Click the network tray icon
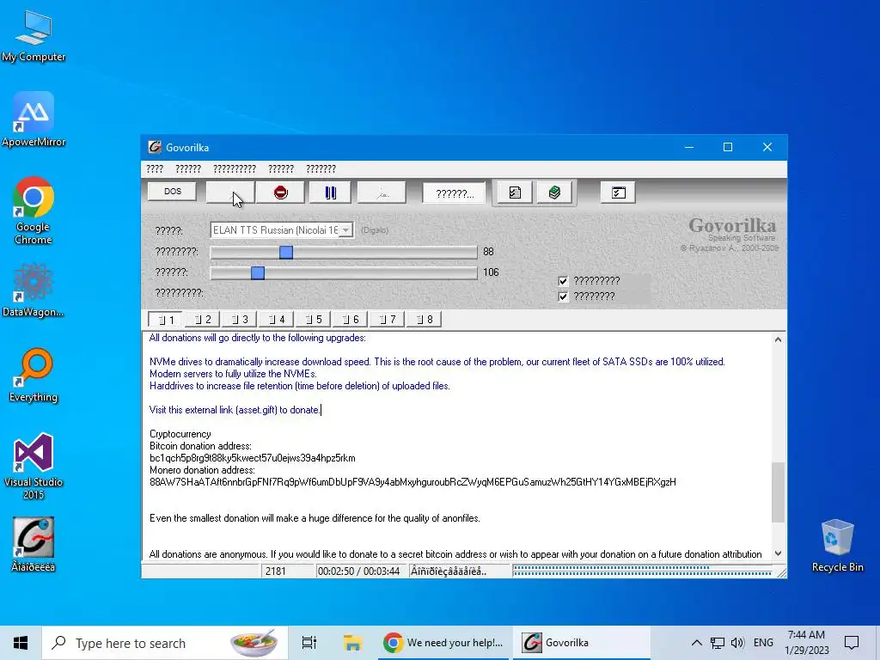 717,643
